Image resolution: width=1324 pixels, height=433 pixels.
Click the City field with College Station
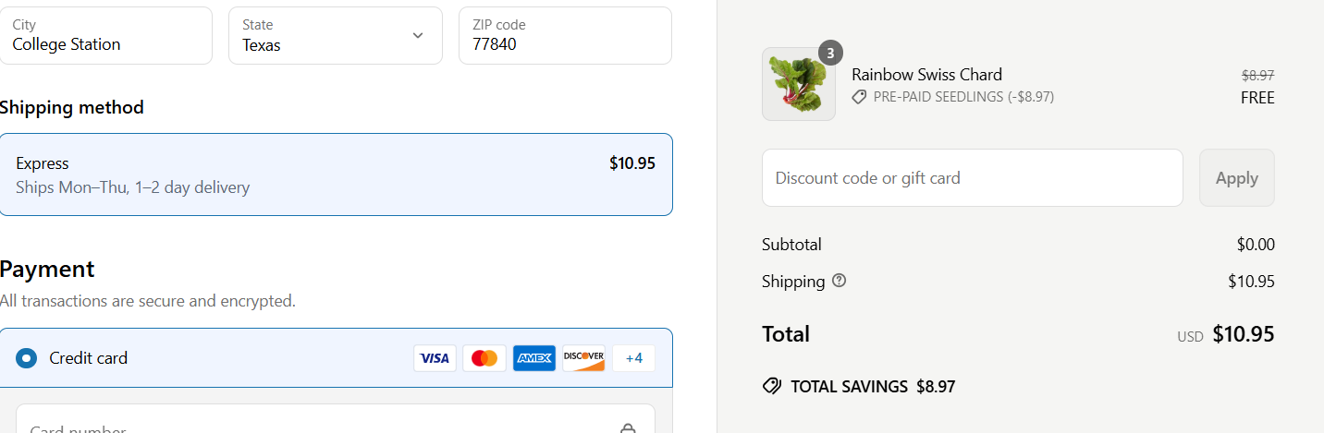click(105, 36)
